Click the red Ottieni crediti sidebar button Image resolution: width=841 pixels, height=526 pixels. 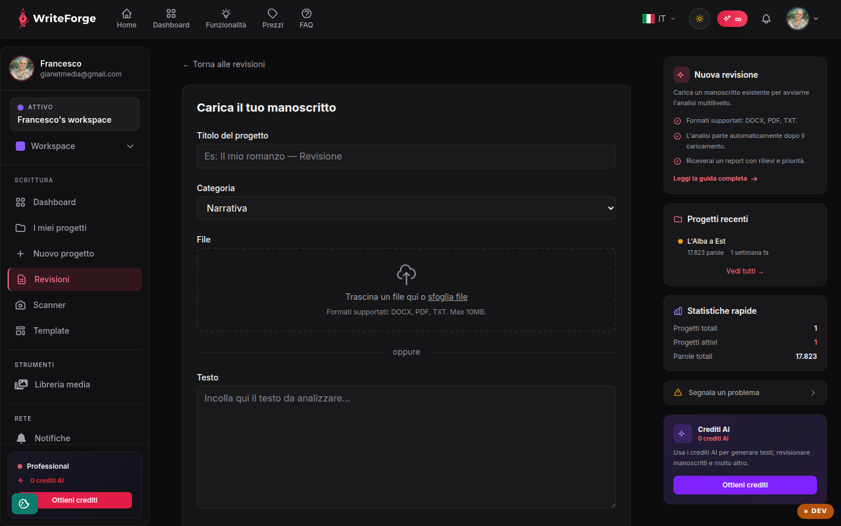(75, 500)
